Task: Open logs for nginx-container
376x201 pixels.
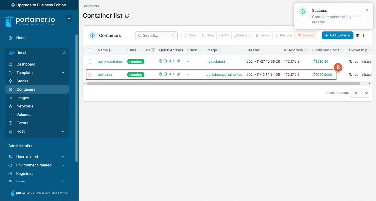Action: (x=161, y=61)
